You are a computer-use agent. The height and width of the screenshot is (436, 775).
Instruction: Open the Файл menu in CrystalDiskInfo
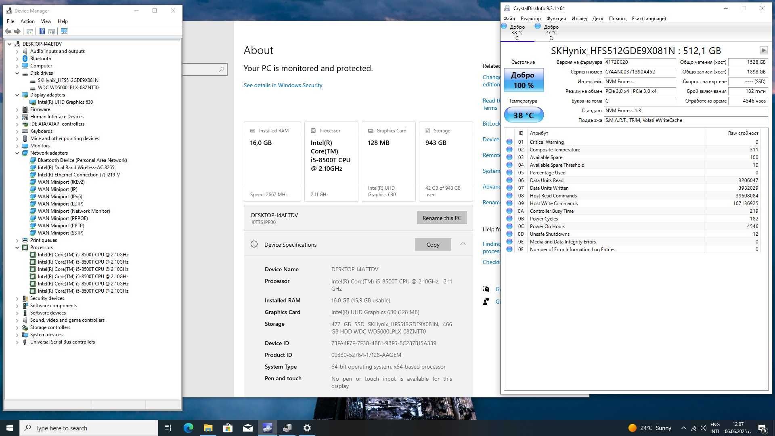point(509,19)
